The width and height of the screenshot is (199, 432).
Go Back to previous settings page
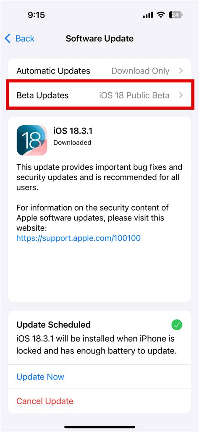point(20,39)
